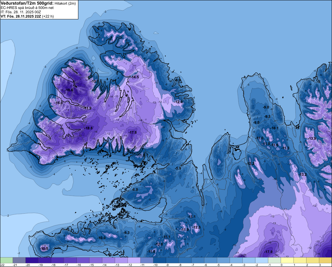Click the -21 label in the color scale

click(15, 265)
